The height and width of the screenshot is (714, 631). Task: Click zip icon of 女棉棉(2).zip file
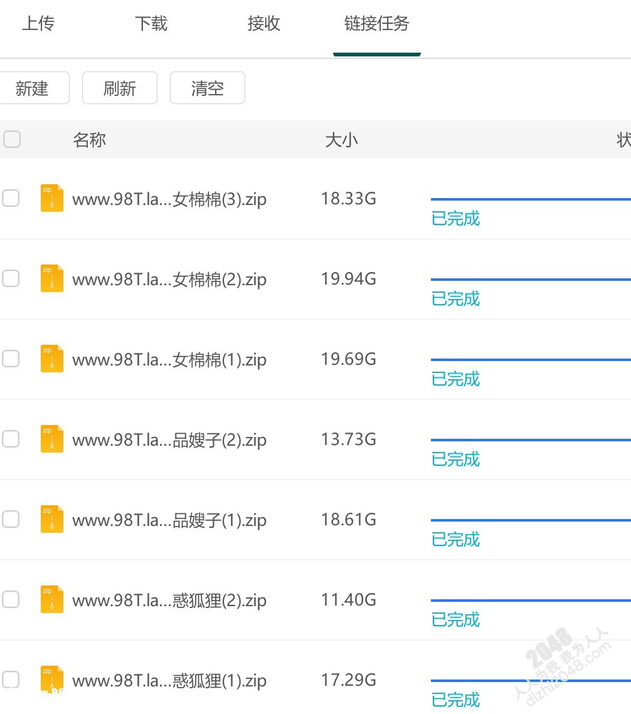[x=51, y=278]
